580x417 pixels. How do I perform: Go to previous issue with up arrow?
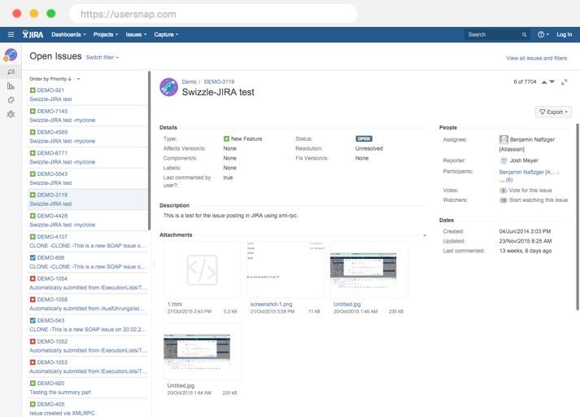coord(544,81)
